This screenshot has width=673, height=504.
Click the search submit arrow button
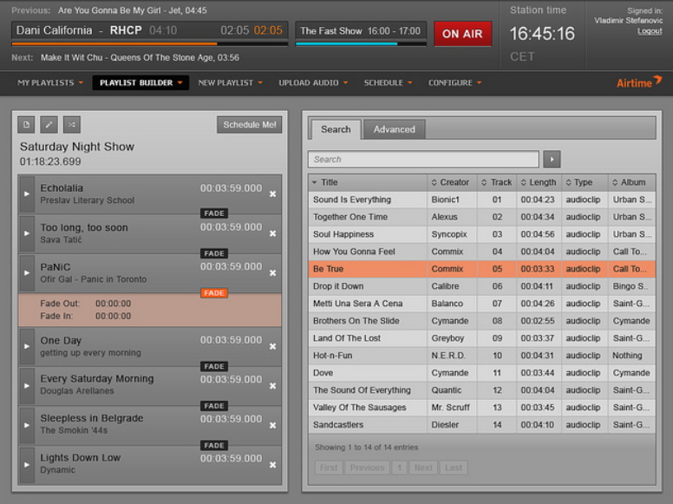click(x=552, y=160)
